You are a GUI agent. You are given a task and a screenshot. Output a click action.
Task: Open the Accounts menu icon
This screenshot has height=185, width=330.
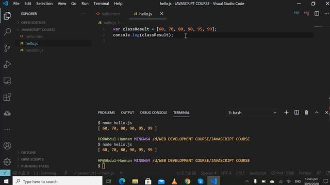pos(7,145)
